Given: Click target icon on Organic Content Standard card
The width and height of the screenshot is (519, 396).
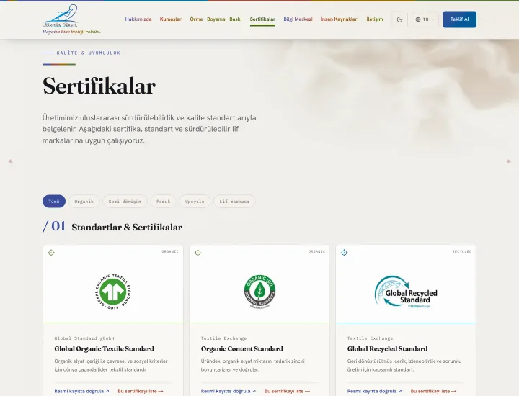Looking at the screenshot, I should (x=198, y=253).
